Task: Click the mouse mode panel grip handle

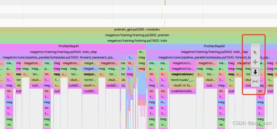Action: tap(255, 46)
